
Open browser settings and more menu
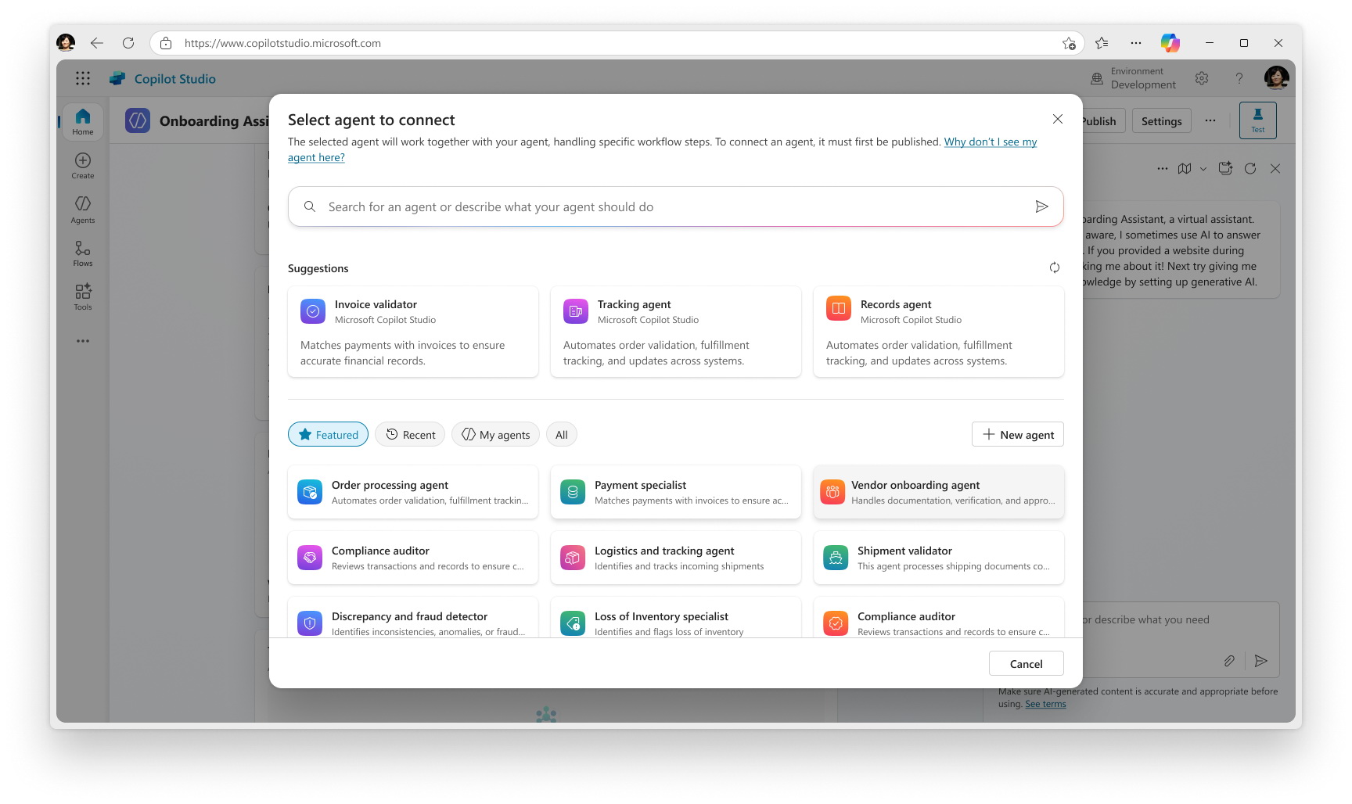pos(1136,43)
